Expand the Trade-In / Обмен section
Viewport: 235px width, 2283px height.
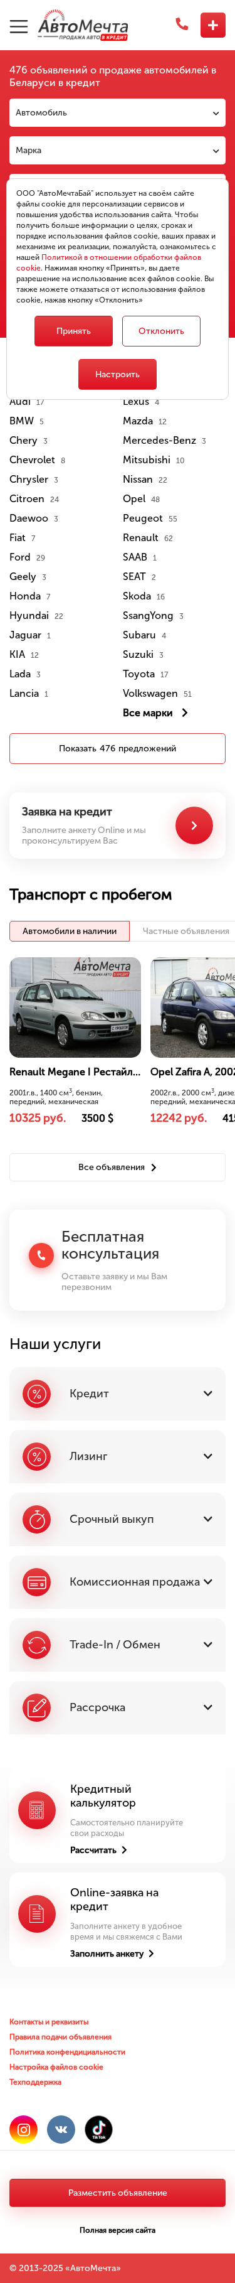coord(118,1644)
